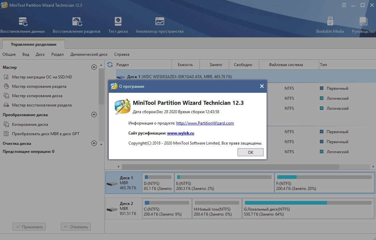Sort by the Емкость column header
Image resolution: width=376 pixels, height=240 pixels.
tap(185, 65)
